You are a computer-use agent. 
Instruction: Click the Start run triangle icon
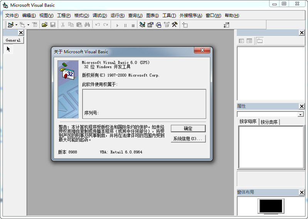117,25
